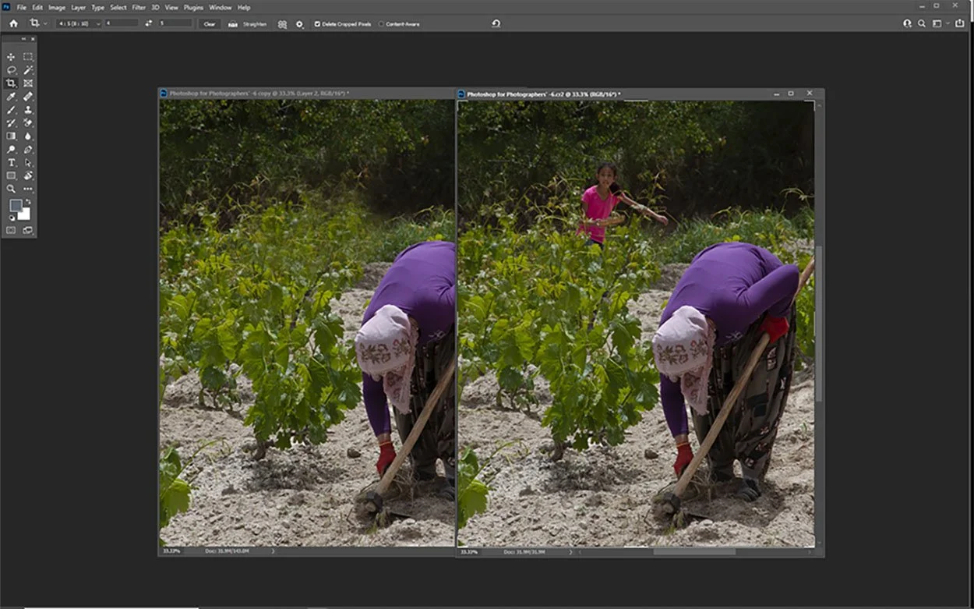Viewport: 974px width, 609px height.
Task: Select the Magic Wand tool
Action: (x=28, y=70)
